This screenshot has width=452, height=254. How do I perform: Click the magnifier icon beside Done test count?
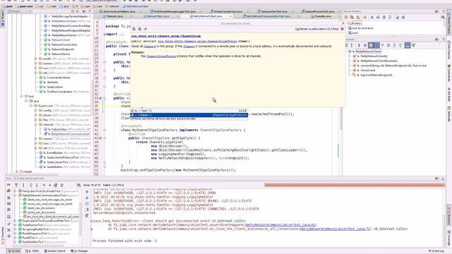click(x=78, y=185)
